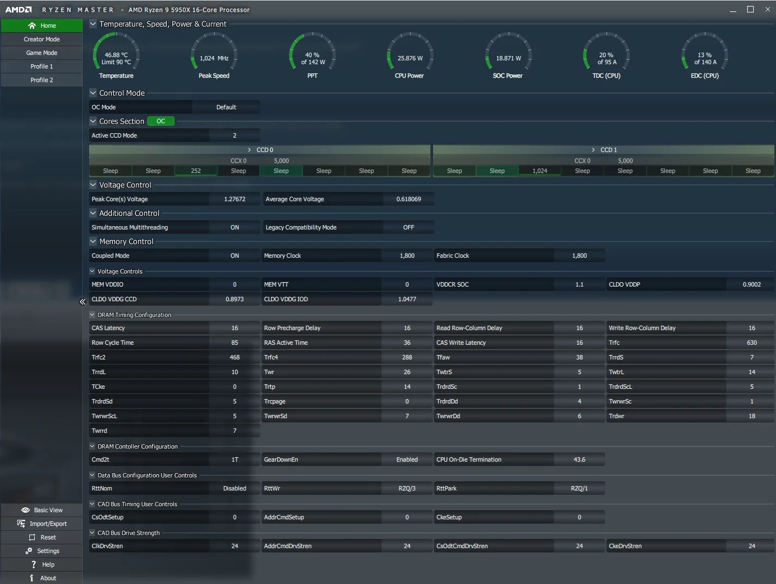Click the Reset button label
Viewport: 776px width, 584px height.
point(48,537)
